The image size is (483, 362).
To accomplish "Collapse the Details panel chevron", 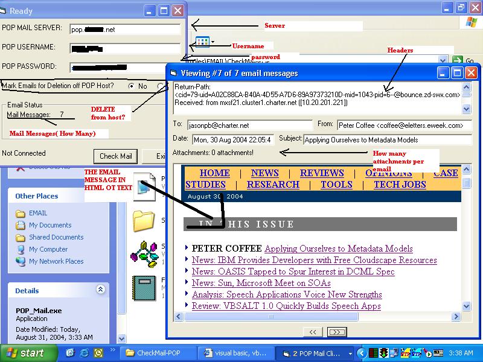I will (100, 290).
